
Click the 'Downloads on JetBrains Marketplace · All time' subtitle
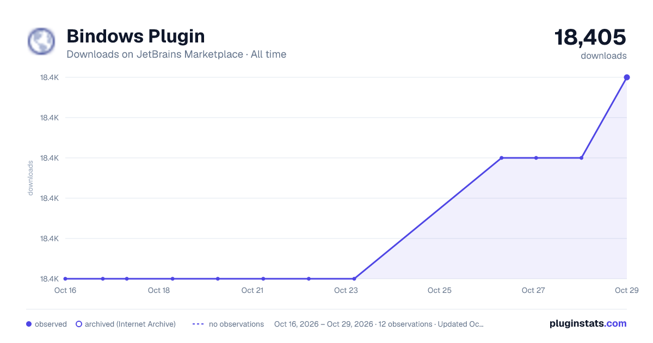[176, 54]
